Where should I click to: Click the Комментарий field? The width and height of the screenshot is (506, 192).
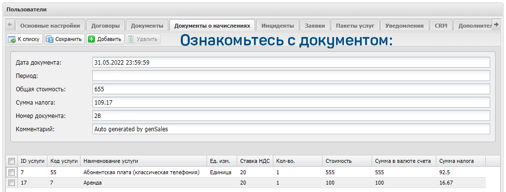pos(291,129)
